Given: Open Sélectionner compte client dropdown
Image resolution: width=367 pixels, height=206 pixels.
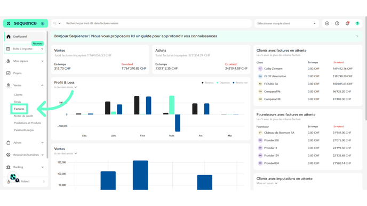Looking at the screenshot, I should click(x=286, y=23).
